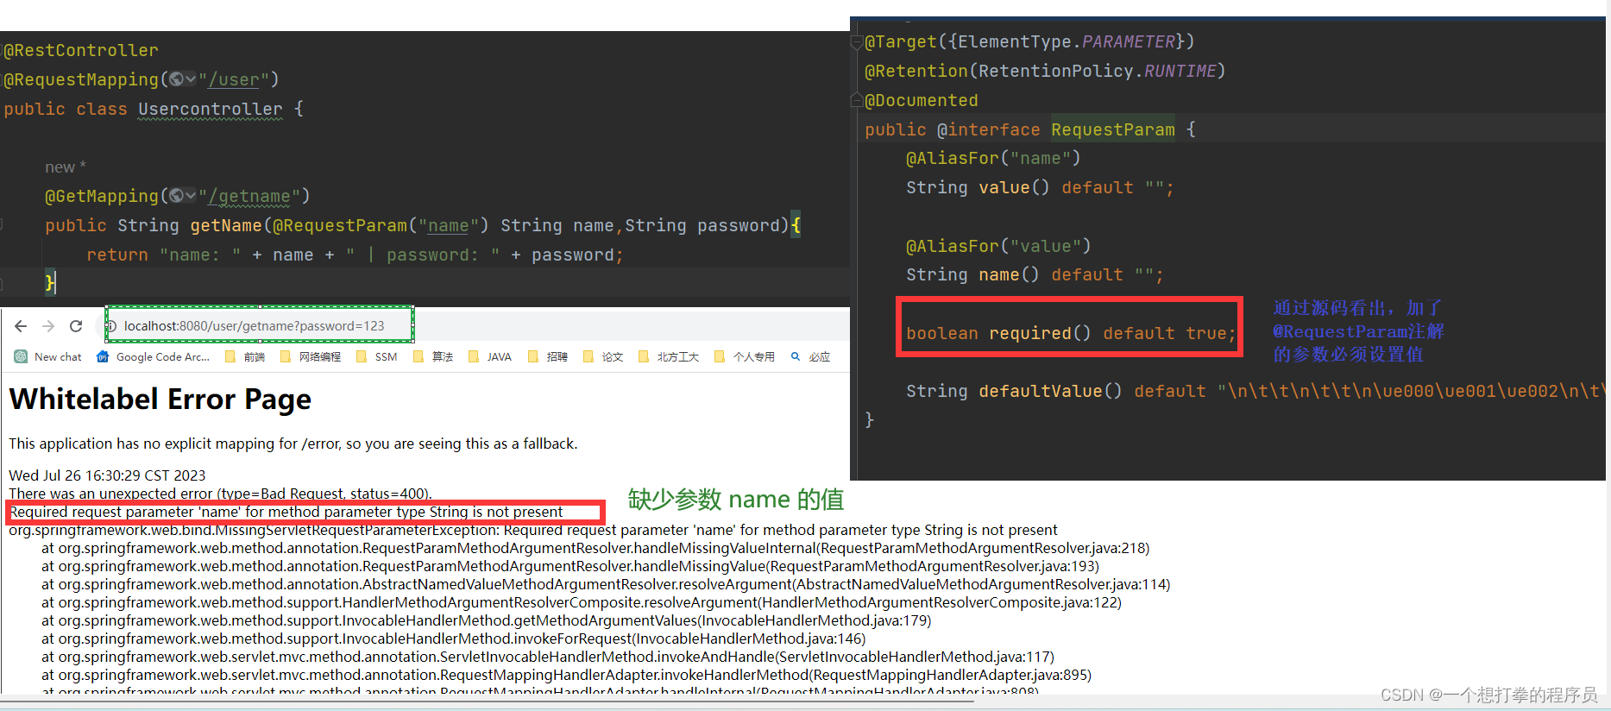Screen dimensions: 1611x711
Task: Click the @RestController annotation
Action: tap(81, 50)
